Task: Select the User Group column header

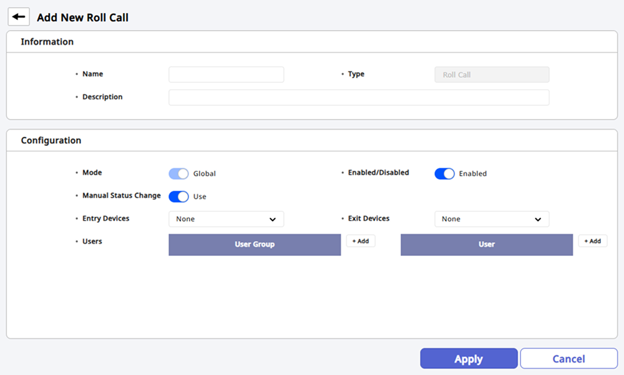Action: pos(255,245)
